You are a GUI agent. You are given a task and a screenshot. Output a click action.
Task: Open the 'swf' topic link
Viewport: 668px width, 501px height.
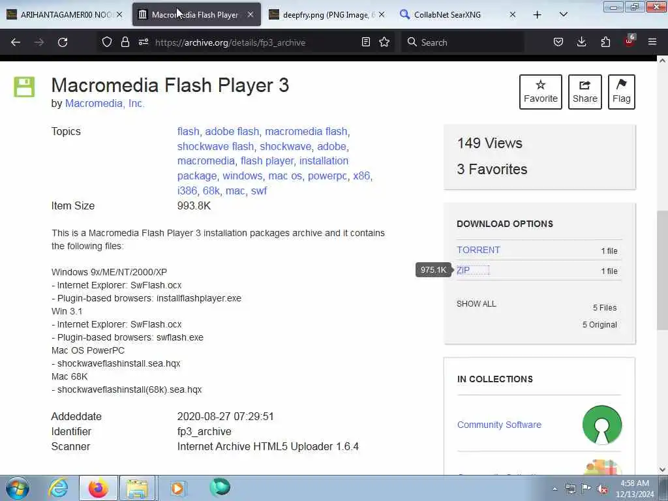click(x=258, y=190)
